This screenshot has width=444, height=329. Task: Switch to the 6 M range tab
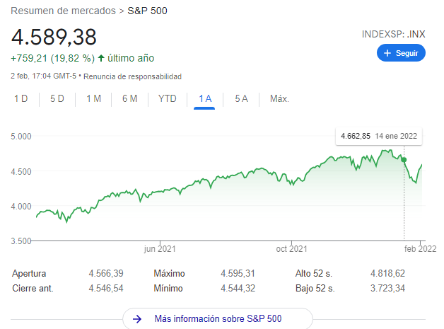click(x=129, y=99)
